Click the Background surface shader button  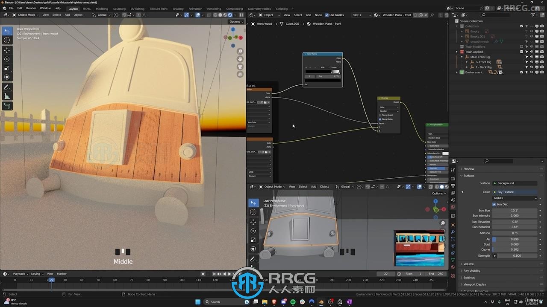(x=515, y=183)
